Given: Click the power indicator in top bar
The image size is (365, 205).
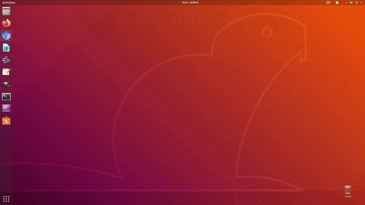Looking at the screenshot, I should (x=356, y=2).
